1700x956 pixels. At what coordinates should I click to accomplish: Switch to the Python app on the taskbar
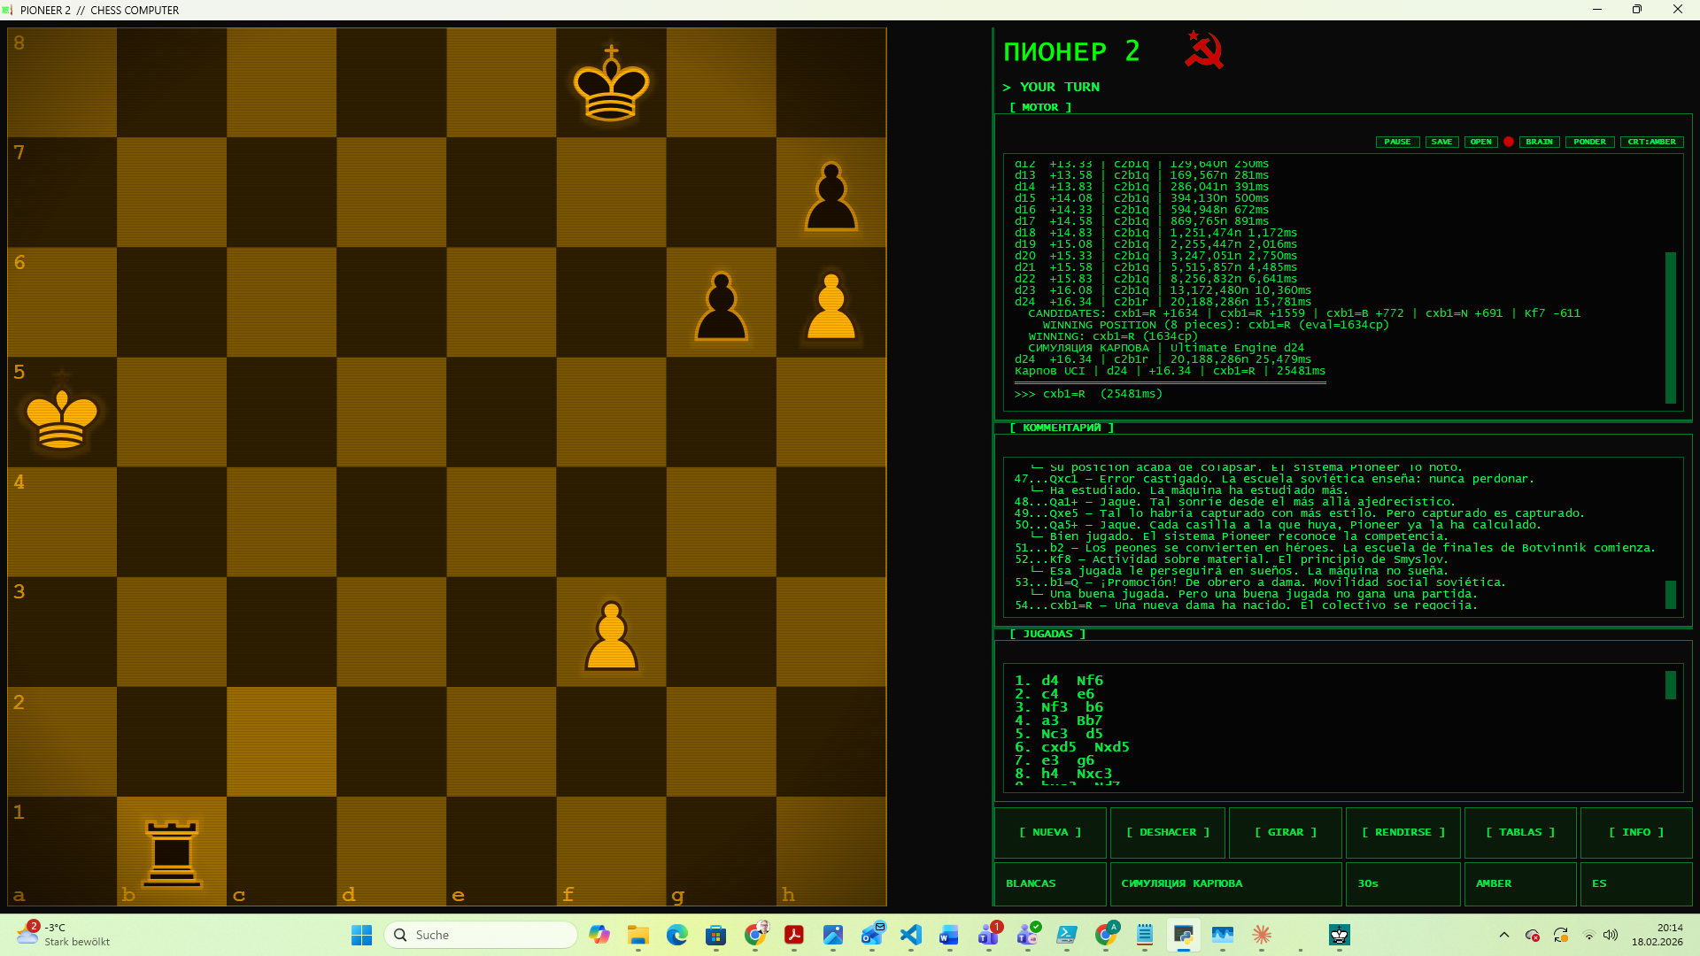pyautogui.click(x=1184, y=935)
